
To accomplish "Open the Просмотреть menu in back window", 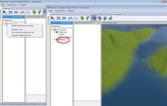I will [12, 5].
